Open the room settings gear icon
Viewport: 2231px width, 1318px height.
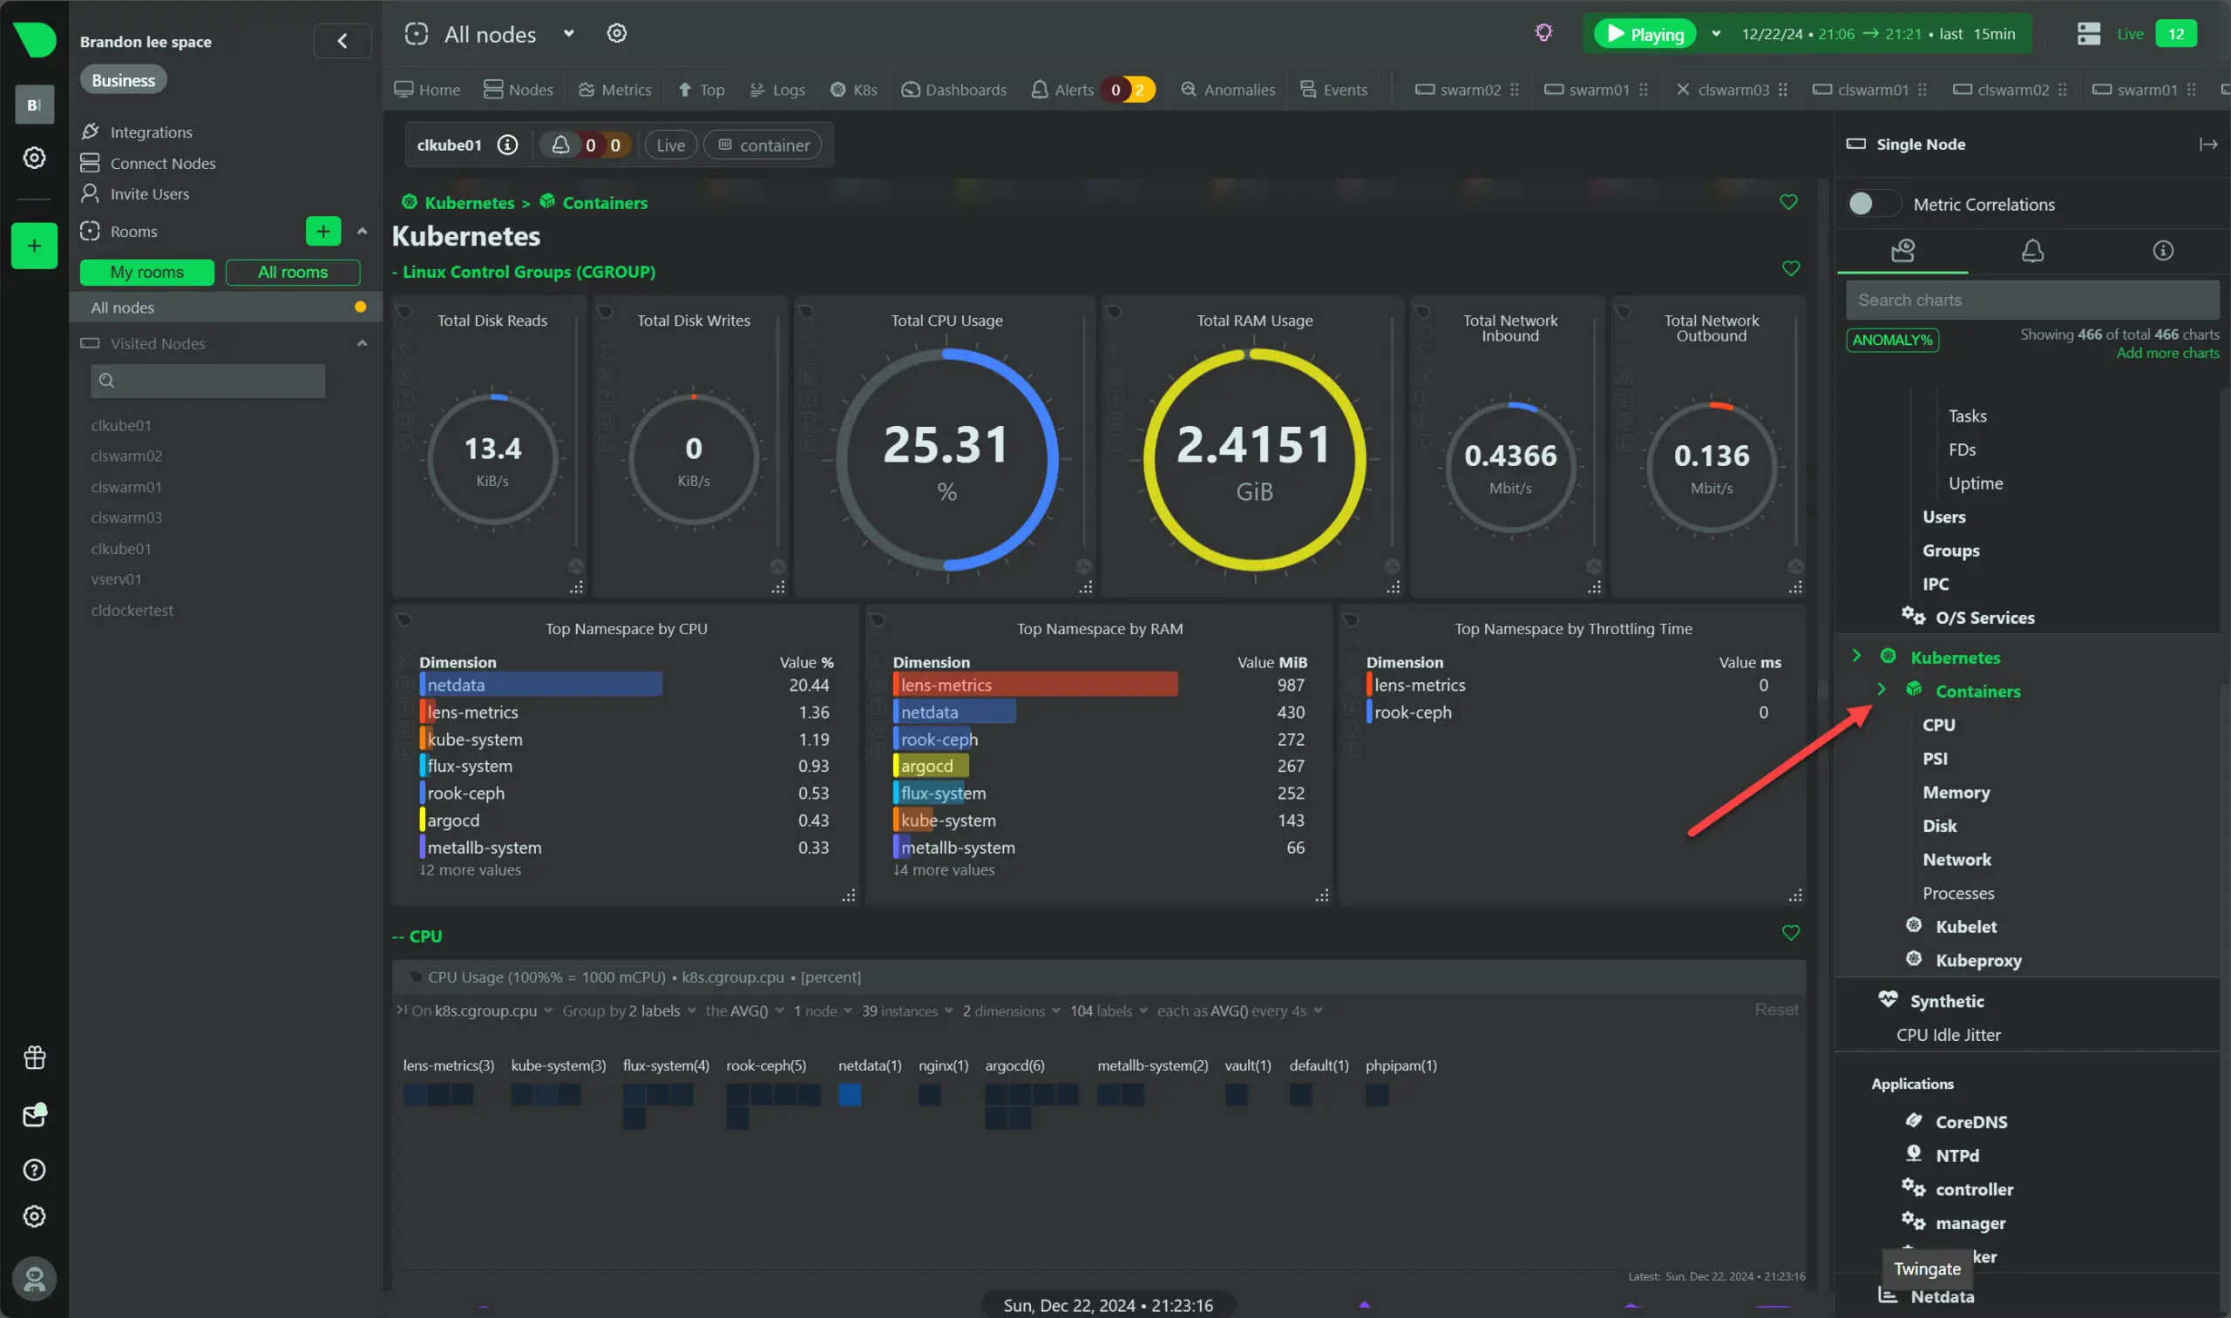point(617,34)
